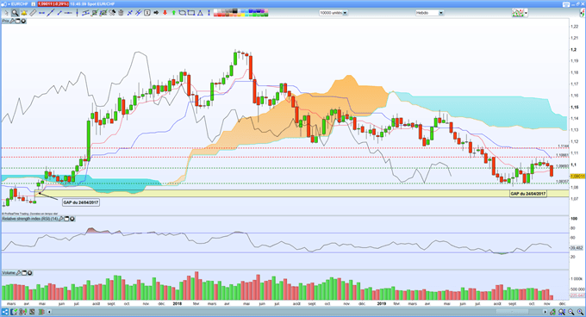Click zoom-out magnifier at bottom right
Image resolution: width=586 pixels, height=317 pixels.
571,312
